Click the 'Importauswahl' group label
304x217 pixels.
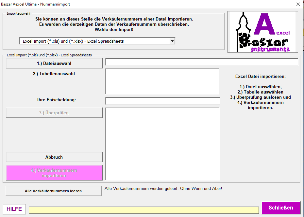click(19, 13)
